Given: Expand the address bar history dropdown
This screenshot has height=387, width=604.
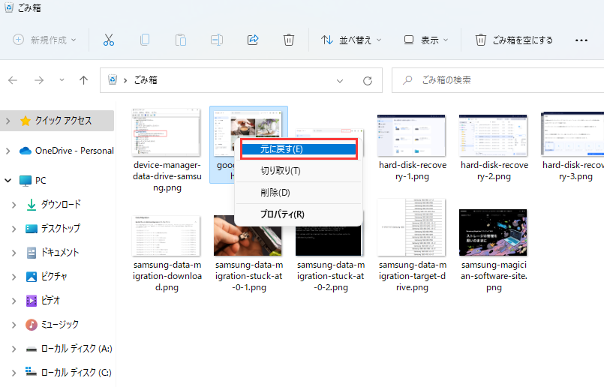Looking at the screenshot, I should 340,80.
